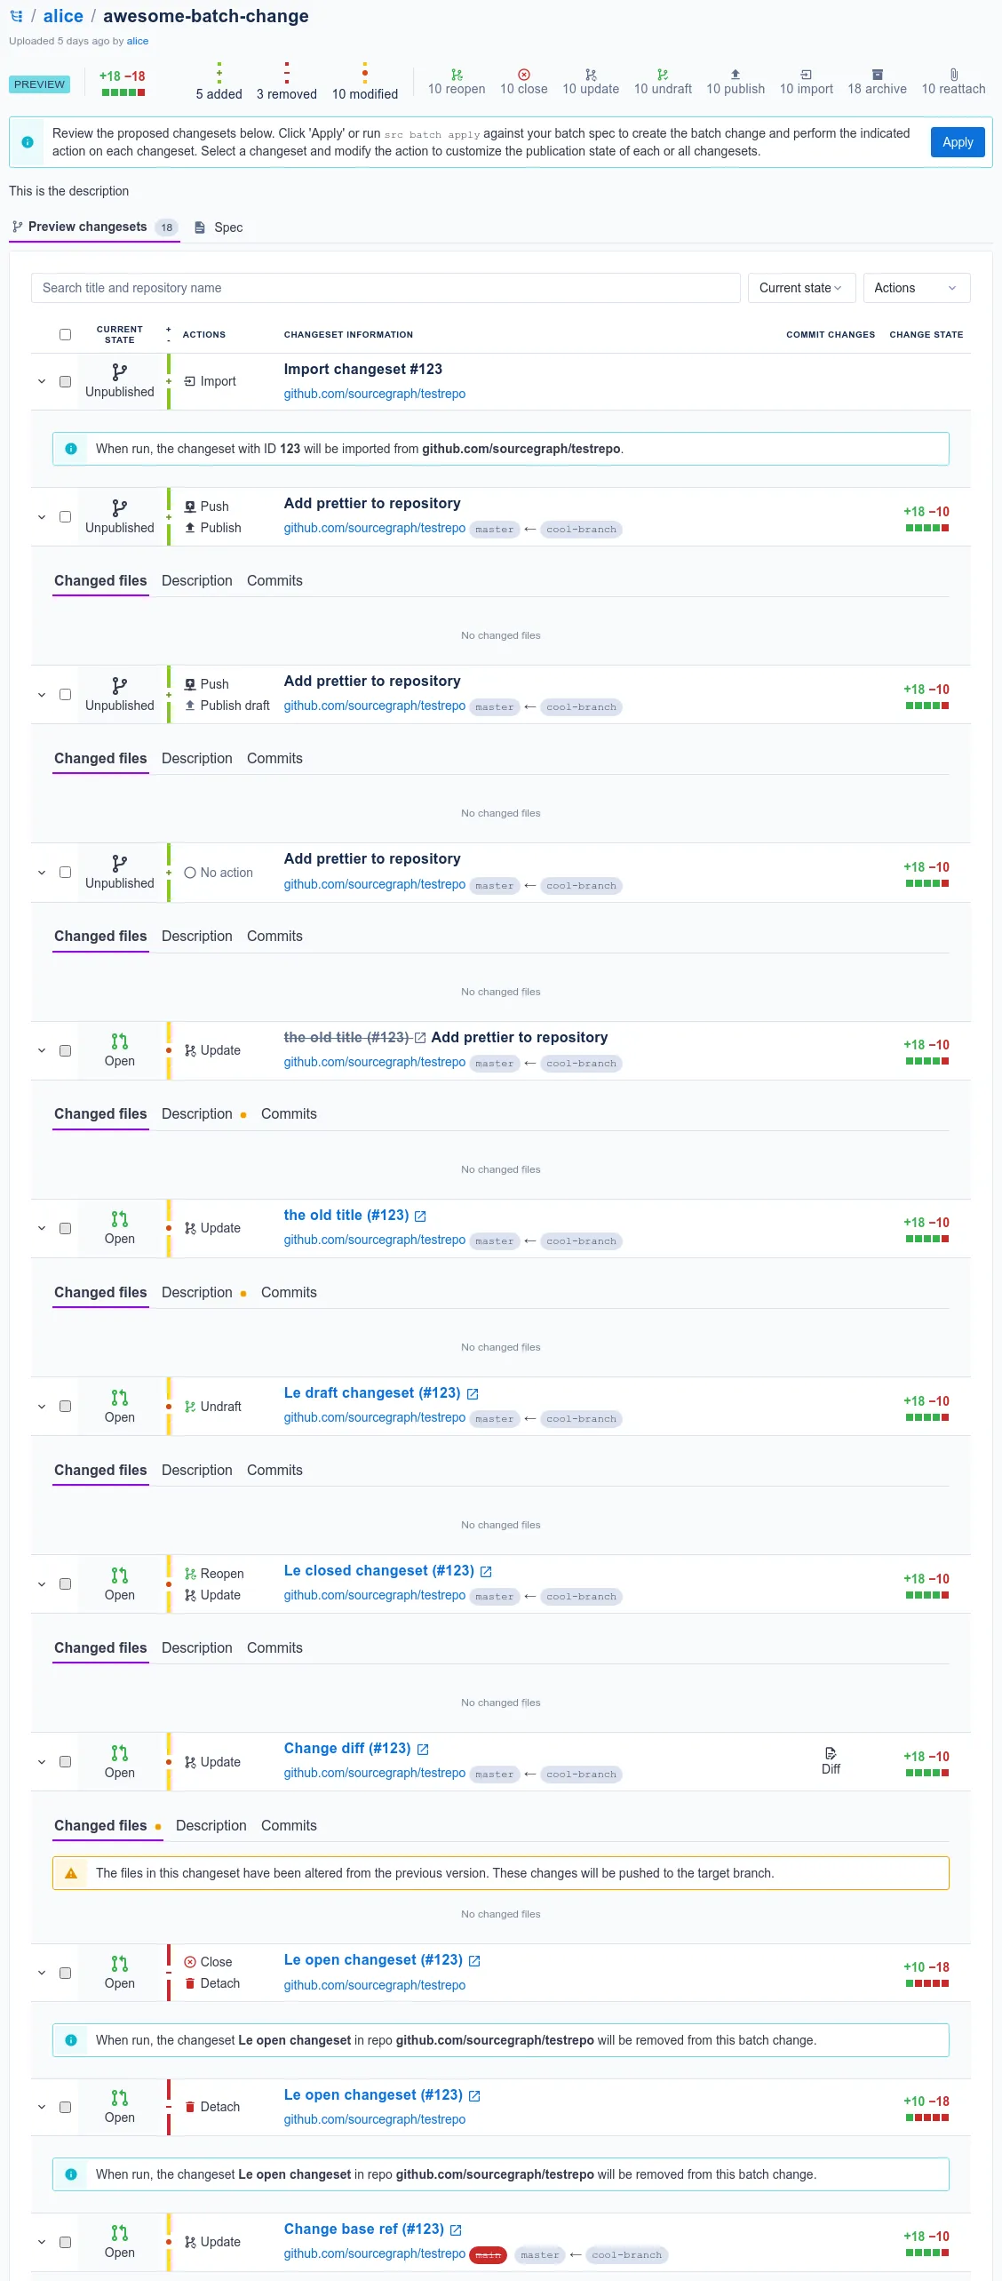Open the Current state filter dropdown
Viewport: 1002px width, 2281px height.
(801, 288)
